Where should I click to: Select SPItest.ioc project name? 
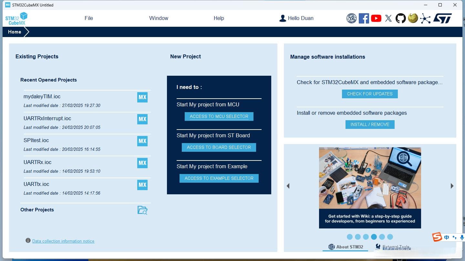click(36, 140)
